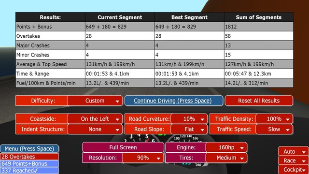
Task: Click Fuel/100km & Points/min row label
Action: tap(50, 83)
